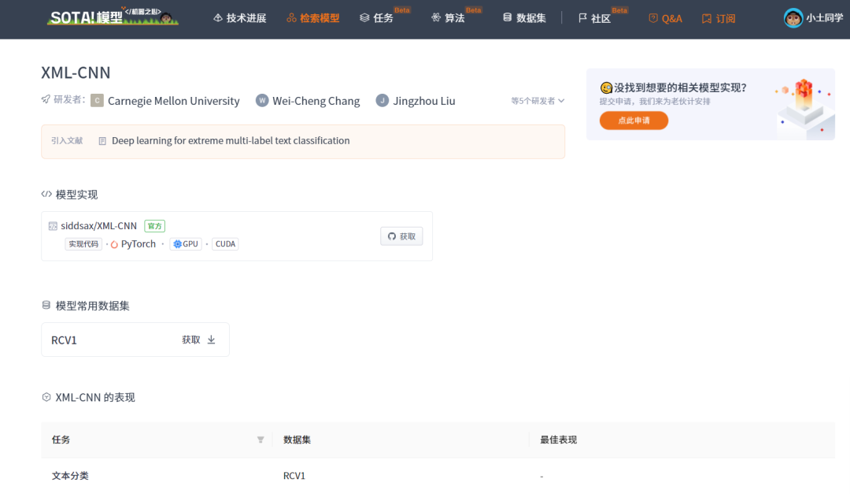
Task: Click the extreme multi-label classification paper title
Action: [x=230, y=140]
